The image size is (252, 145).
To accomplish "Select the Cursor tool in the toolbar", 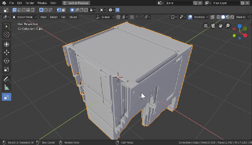I will pyautogui.click(x=7, y=35).
